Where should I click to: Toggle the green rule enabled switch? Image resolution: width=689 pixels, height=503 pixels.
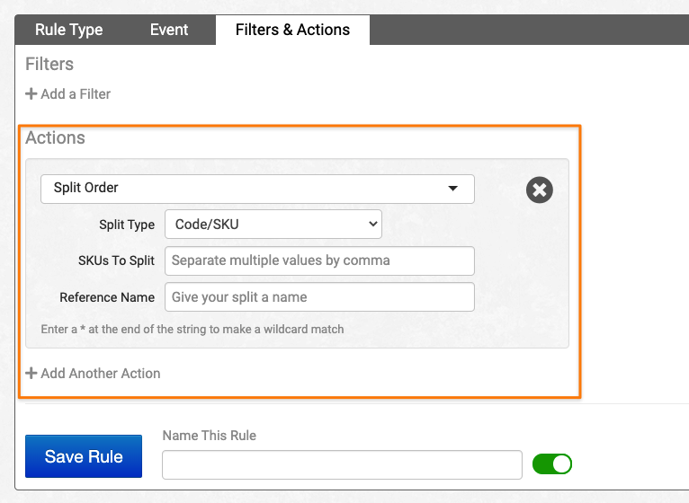[551, 463]
